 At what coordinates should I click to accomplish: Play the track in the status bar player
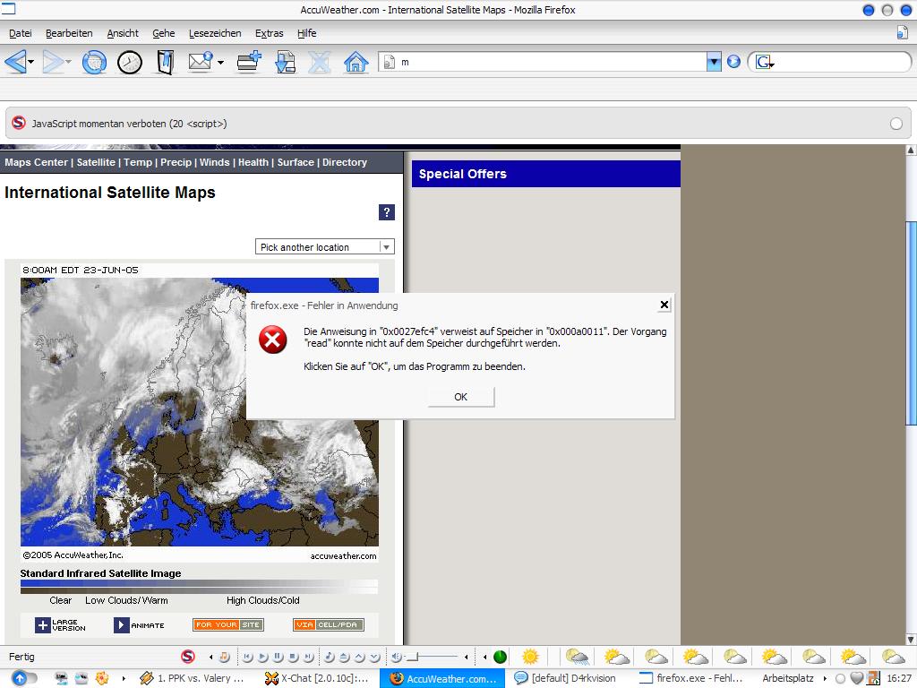coord(263,657)
